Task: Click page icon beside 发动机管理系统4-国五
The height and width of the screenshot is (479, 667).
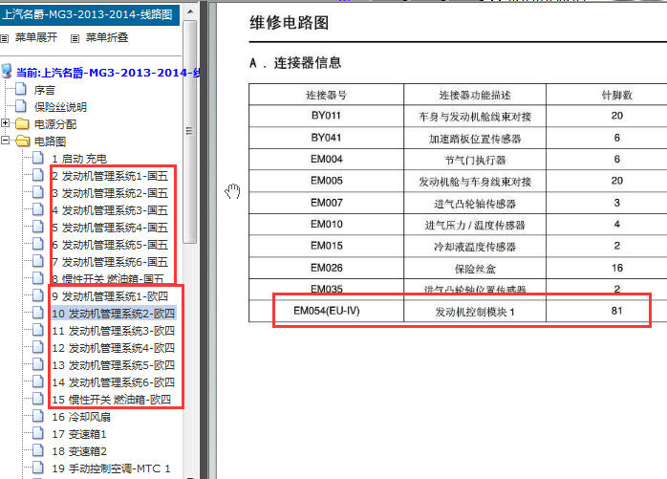Action: [38, 227]
